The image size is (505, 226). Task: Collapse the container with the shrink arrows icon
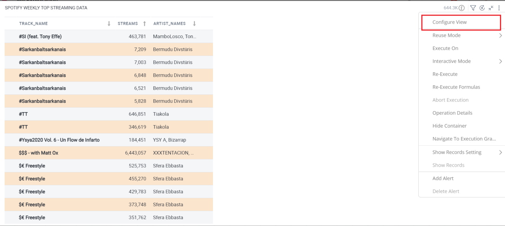491,8
